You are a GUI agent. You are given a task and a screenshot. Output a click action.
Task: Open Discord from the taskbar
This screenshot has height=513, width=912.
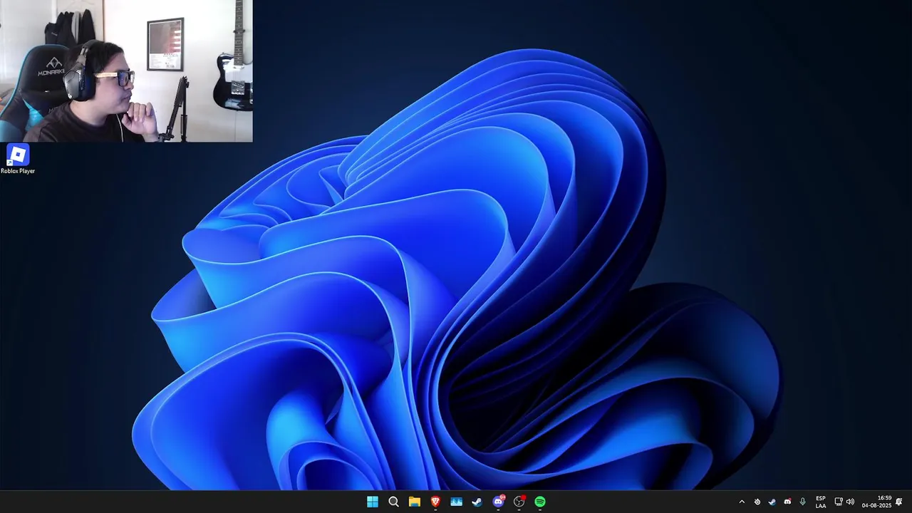click(x=499, y=502)
